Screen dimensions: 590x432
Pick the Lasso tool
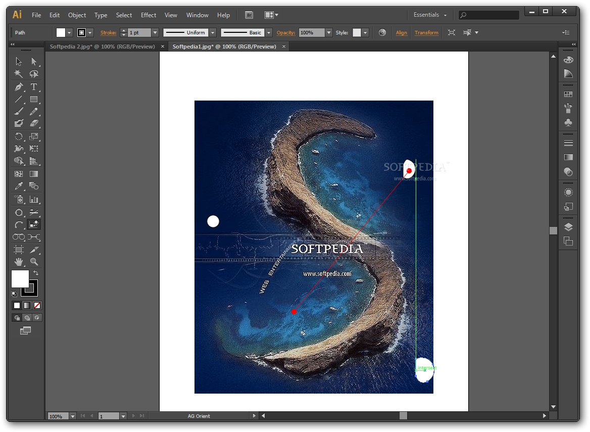click(x=34, y=74)
